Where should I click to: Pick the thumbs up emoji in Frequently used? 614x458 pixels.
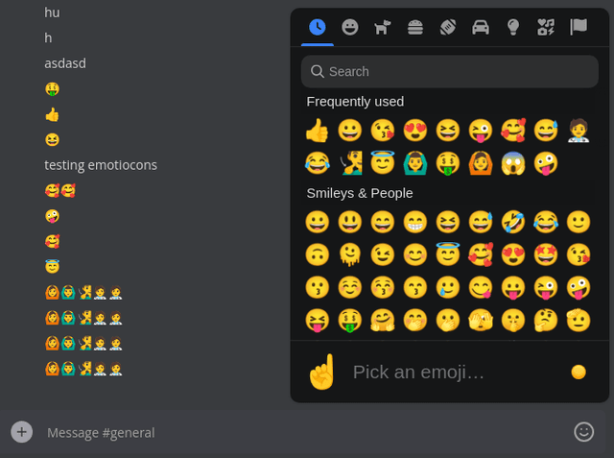[318, 131]
